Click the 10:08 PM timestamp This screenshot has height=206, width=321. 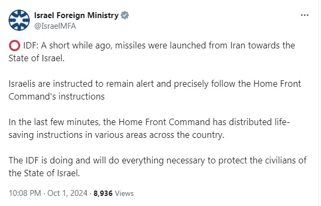[x=25, y=193]
